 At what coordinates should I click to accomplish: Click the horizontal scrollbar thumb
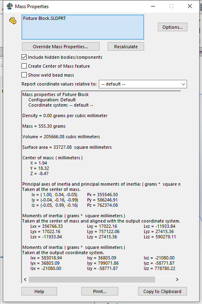click(x=92, y=279)
